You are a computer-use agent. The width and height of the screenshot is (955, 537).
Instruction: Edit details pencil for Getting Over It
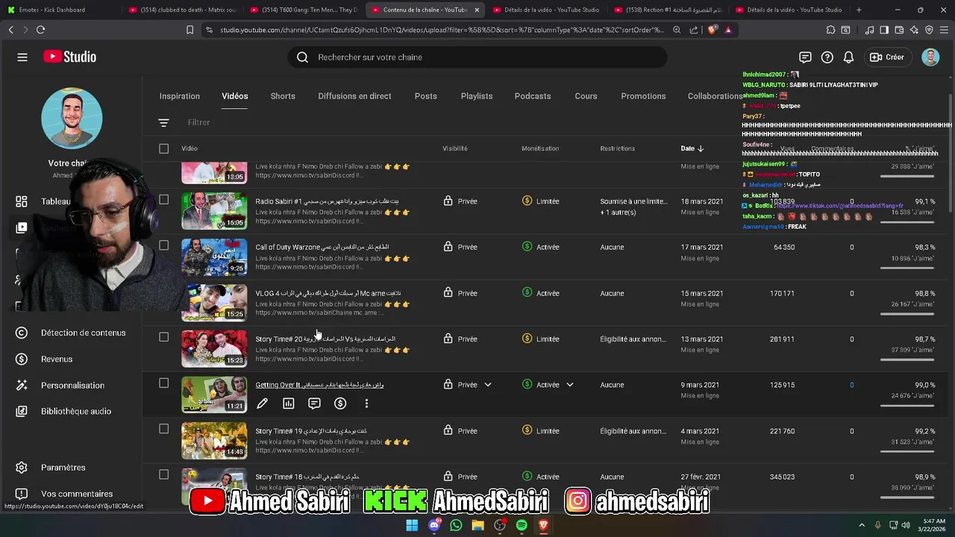click(262, 403)
